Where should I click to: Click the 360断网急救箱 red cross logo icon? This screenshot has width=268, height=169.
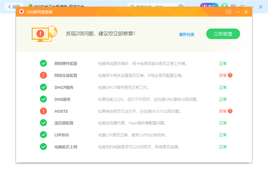(x=22, y=12)
